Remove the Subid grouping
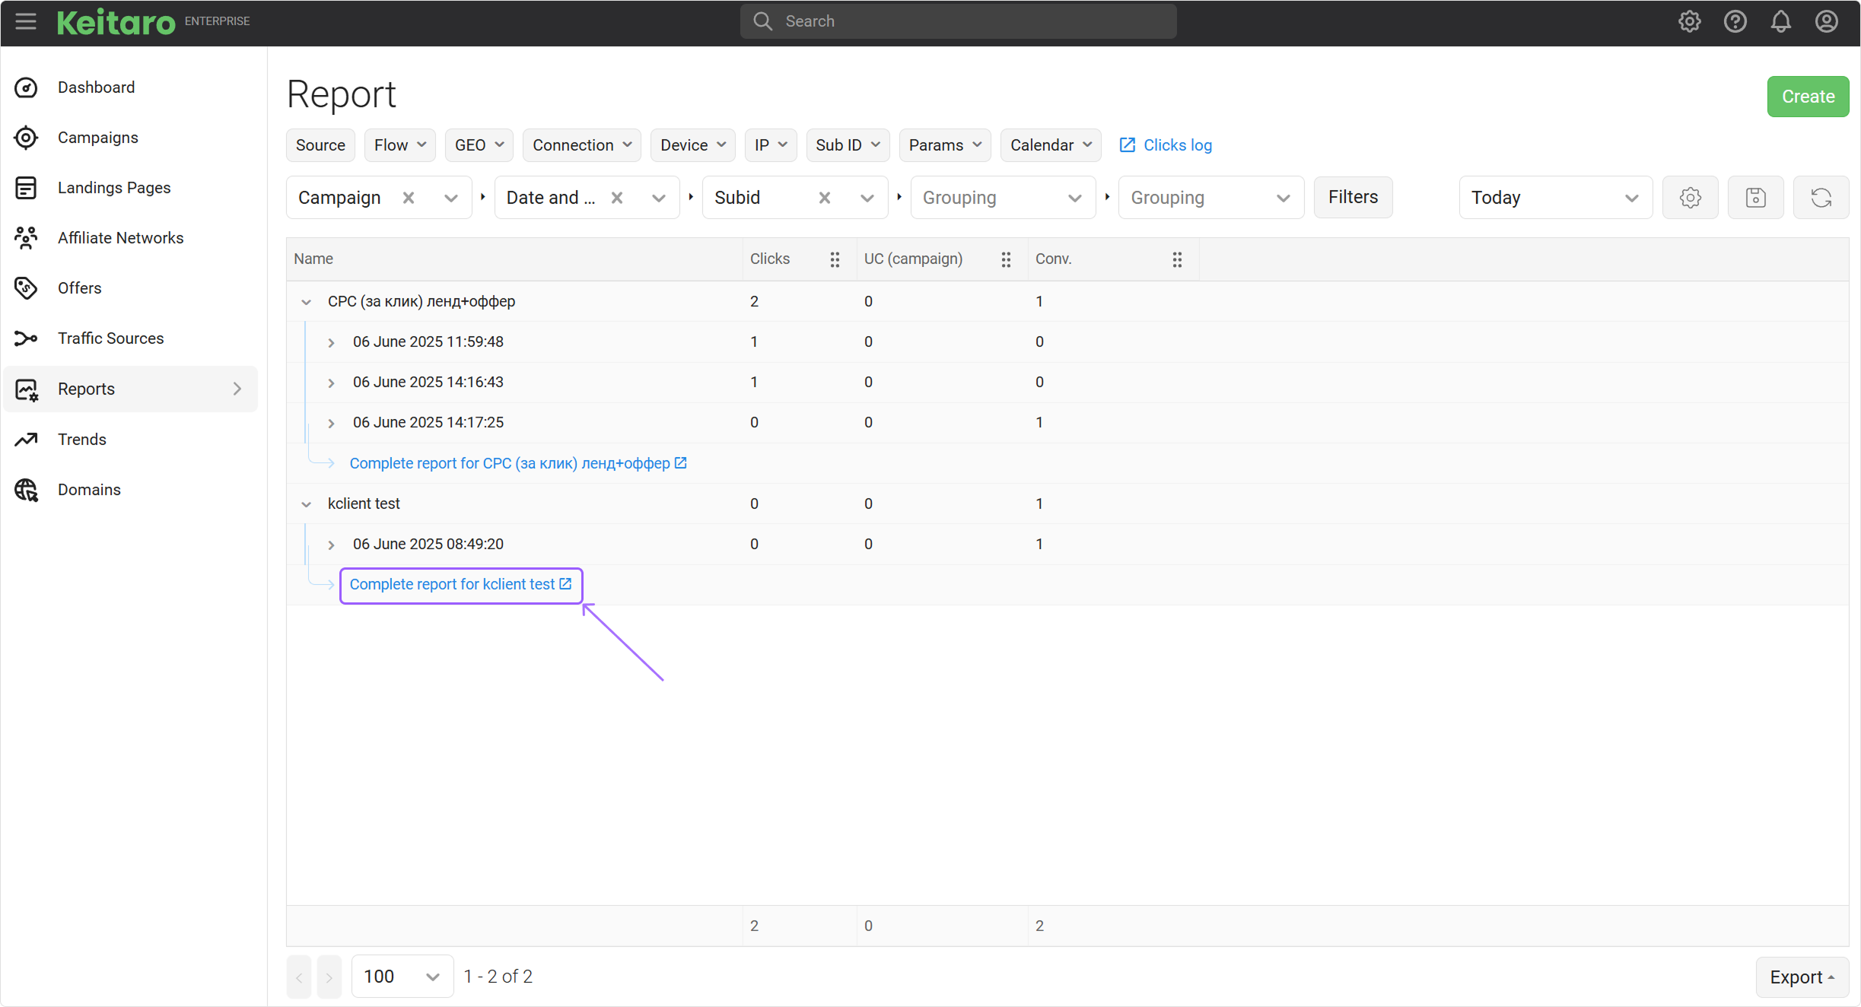Viewport: 1861px width, 1007px height. tap(825, 198)
